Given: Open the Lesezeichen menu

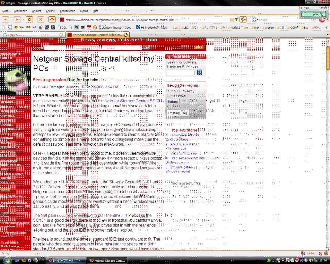Looking at the screenshot, I should tap(67, 11).
